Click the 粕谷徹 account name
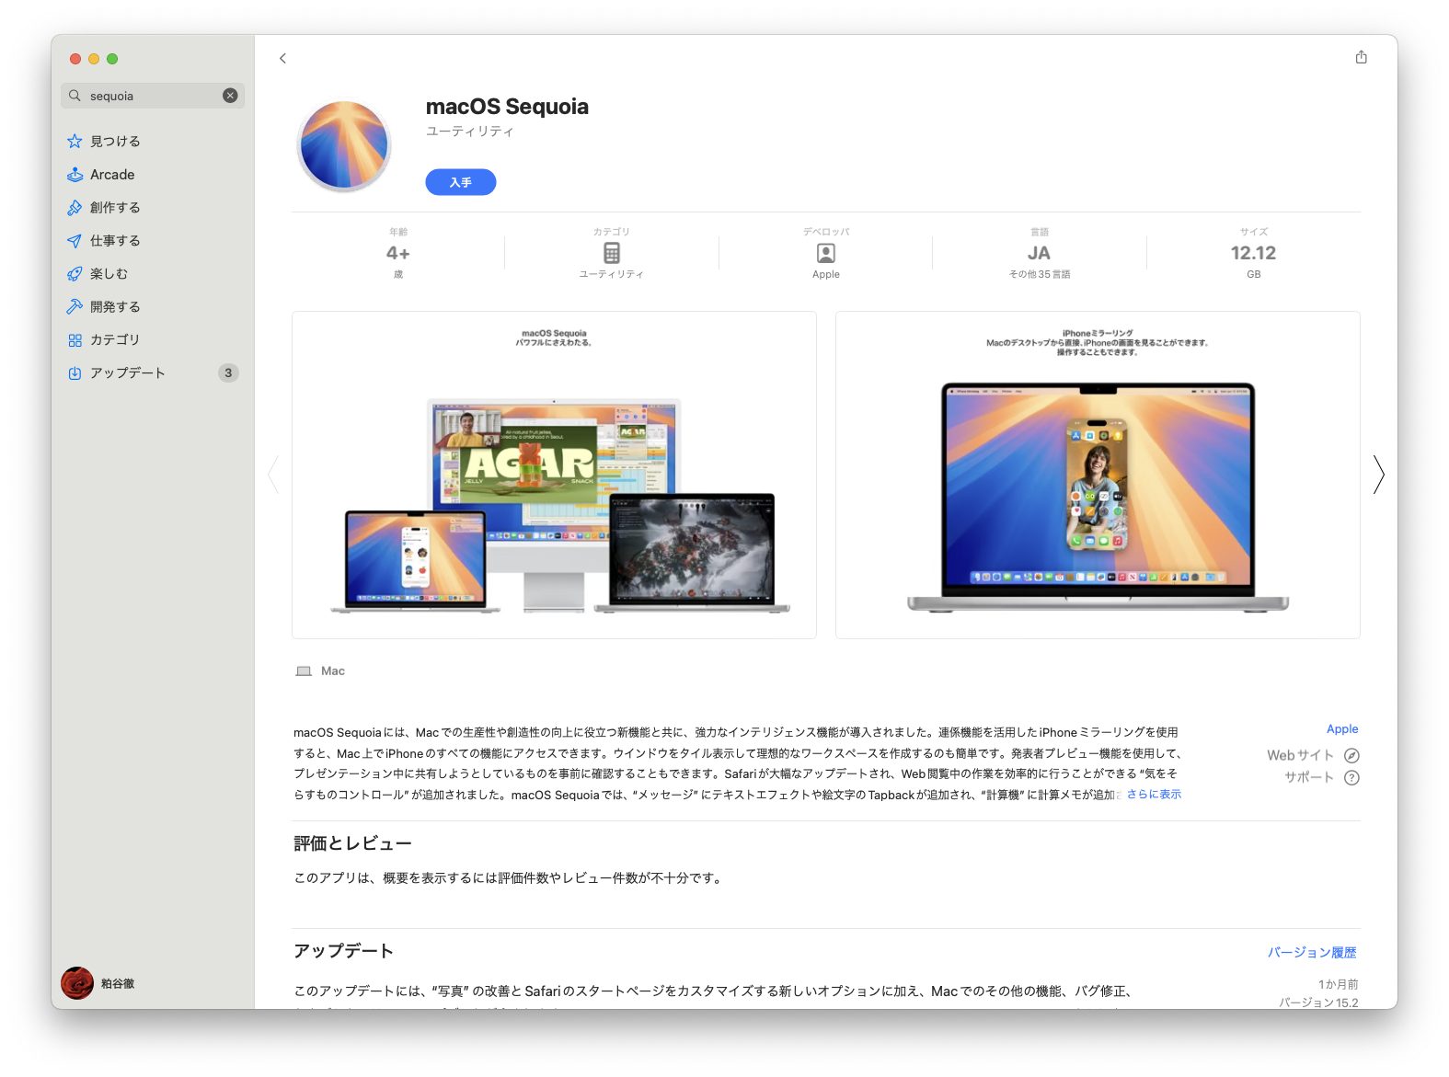Screen dimensions: 1449x1077 coord(118,983)
